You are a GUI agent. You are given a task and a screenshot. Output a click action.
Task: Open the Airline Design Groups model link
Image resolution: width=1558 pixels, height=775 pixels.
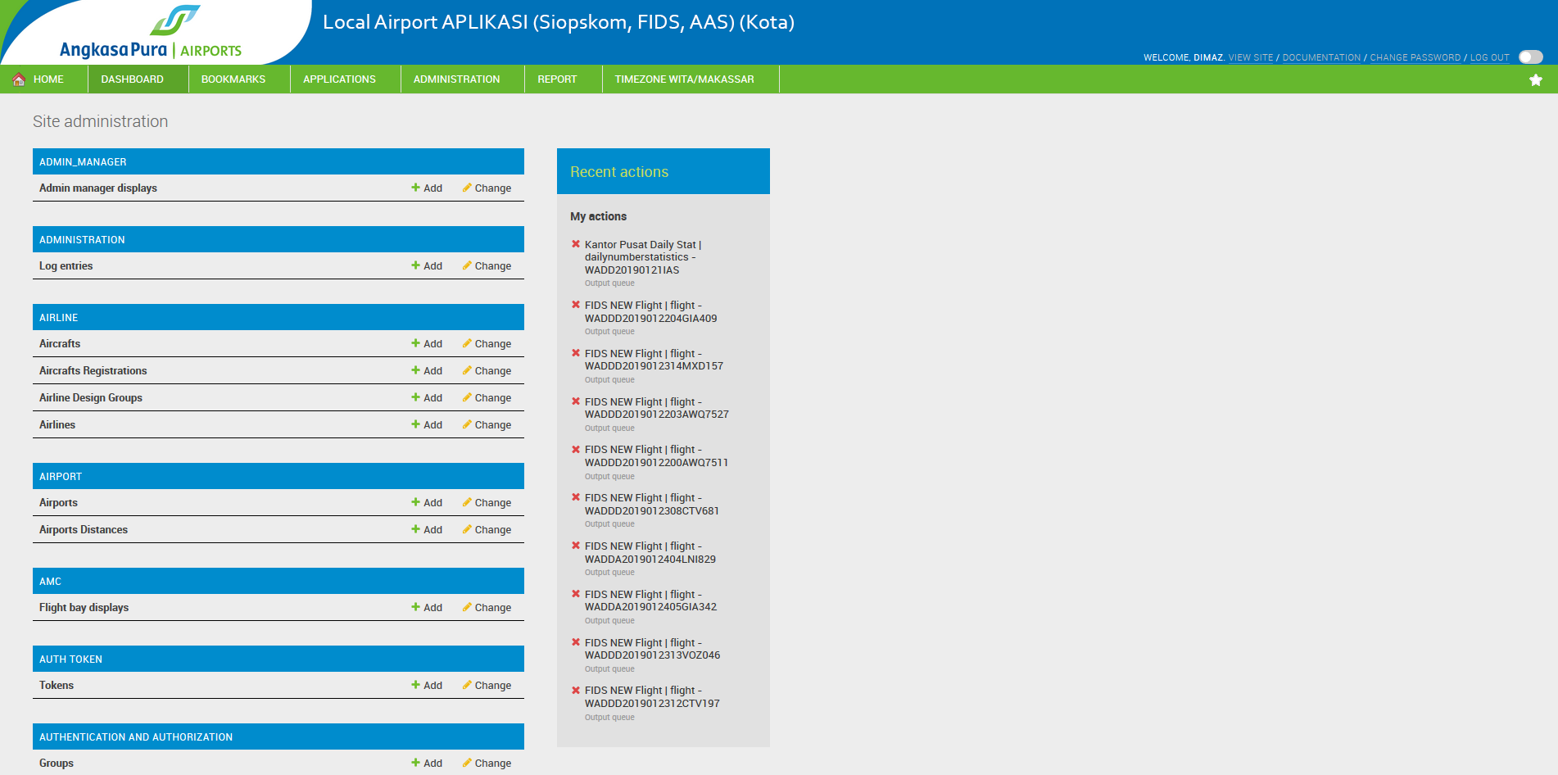(91, 398)
